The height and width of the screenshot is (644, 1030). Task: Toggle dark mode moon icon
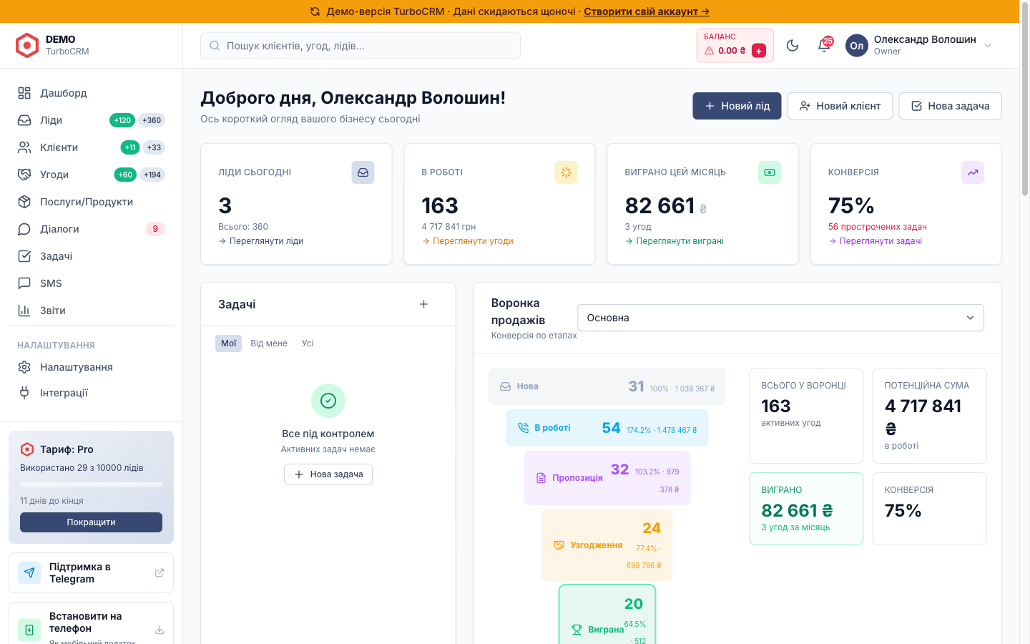793,46
